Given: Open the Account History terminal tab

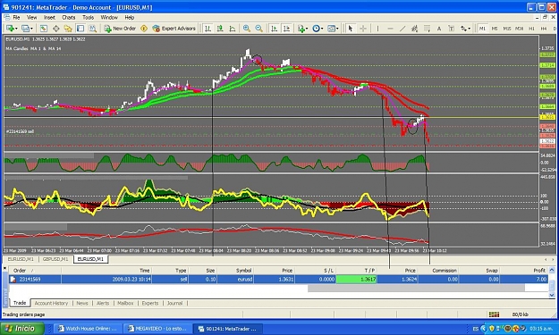Looking at the screenshot, I should 51,304.
